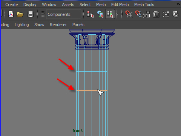Expand the component mask triangle arrow
The height and width of the screenshot is (136, 181).
tap(117, 14)
